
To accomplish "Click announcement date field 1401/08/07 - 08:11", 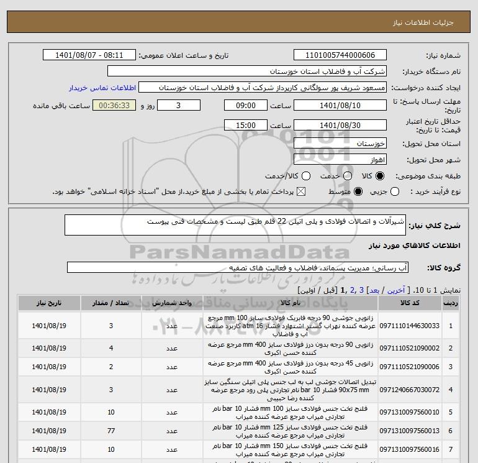I will pyautogui.click(x=89, y=55).
